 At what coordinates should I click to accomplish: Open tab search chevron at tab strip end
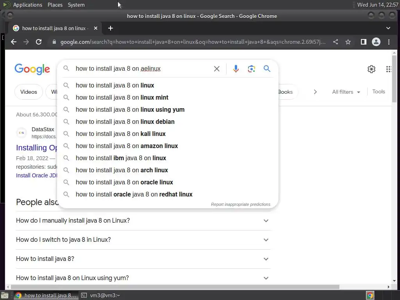tap(388, 28)
